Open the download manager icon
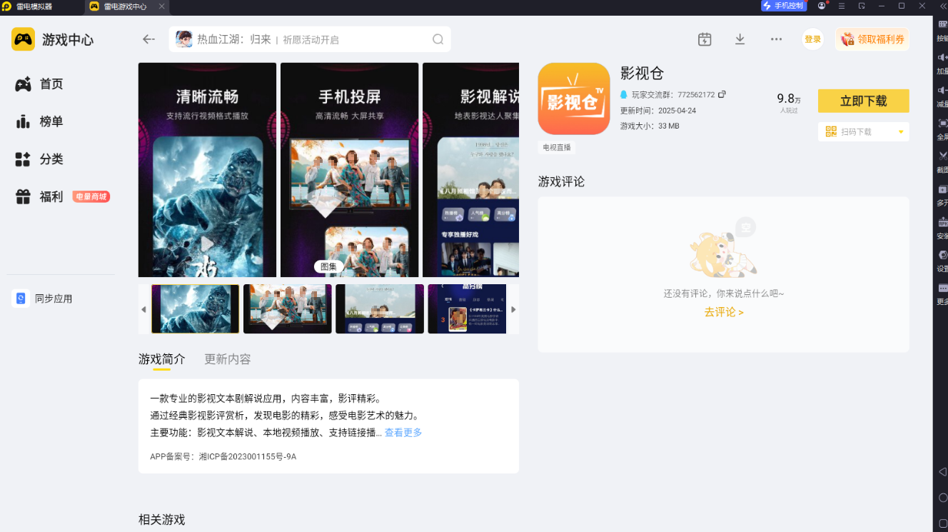 point(740,39)
